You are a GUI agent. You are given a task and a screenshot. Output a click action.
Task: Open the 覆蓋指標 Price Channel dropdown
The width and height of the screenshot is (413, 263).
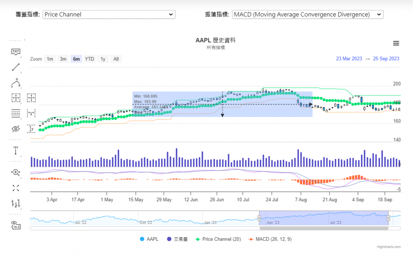(x=109, y=15)
